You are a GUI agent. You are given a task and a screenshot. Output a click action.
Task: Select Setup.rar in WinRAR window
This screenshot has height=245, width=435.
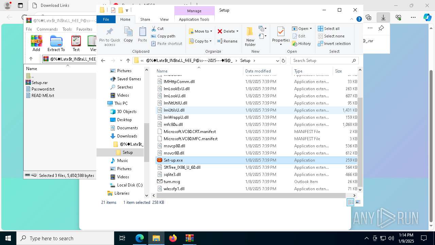point(39,83)
